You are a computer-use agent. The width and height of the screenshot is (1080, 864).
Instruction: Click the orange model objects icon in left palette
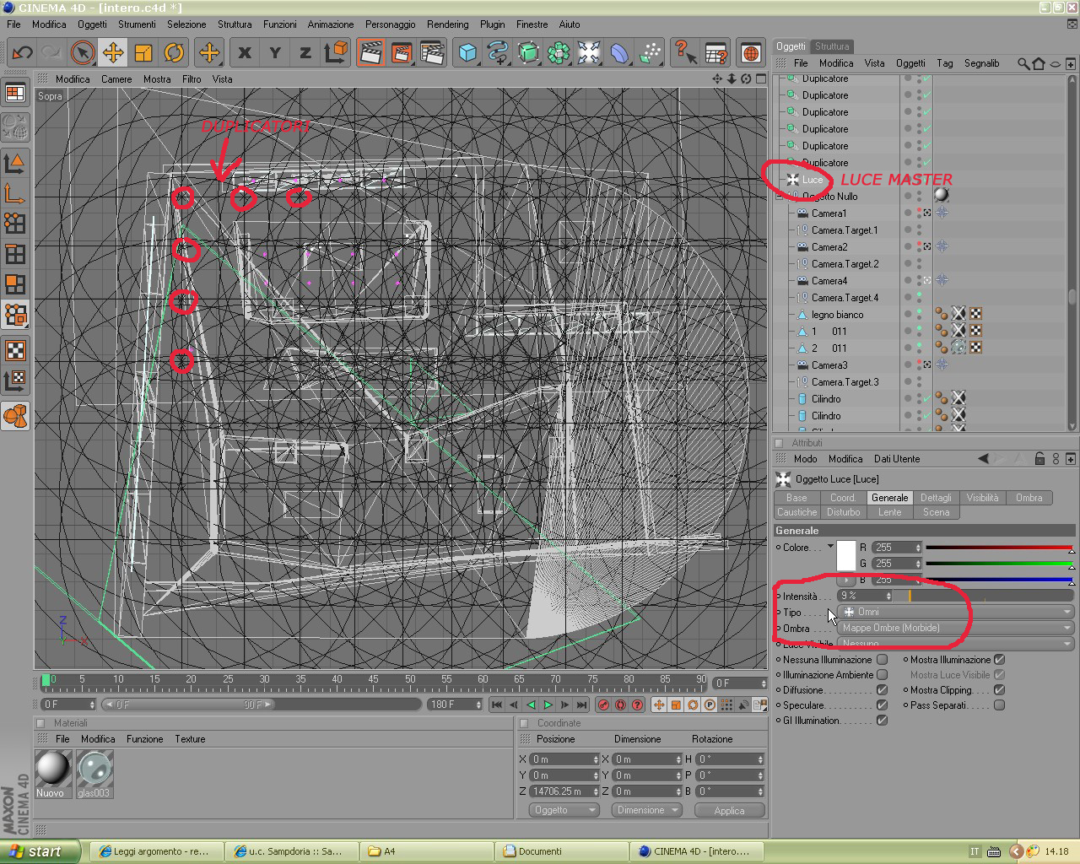click(15, 416)
